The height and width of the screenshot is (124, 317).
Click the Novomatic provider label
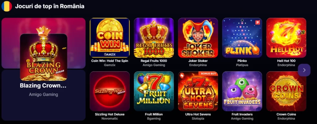click(110, 118)
